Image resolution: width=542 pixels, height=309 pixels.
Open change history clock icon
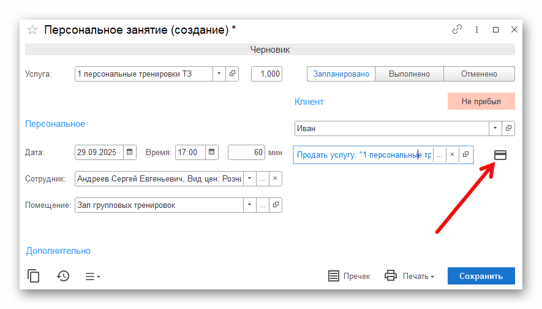pos(63,276)
